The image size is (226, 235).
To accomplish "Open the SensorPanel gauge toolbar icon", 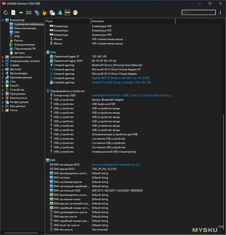I will 75,12.
